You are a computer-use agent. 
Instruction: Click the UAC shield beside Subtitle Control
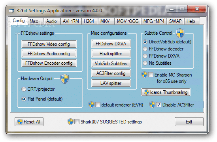pyautogui.click(x=180, y=33)
